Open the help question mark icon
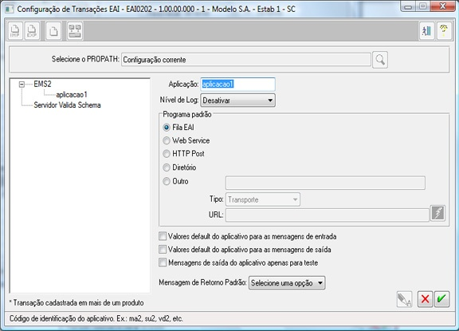 (444, 30)
